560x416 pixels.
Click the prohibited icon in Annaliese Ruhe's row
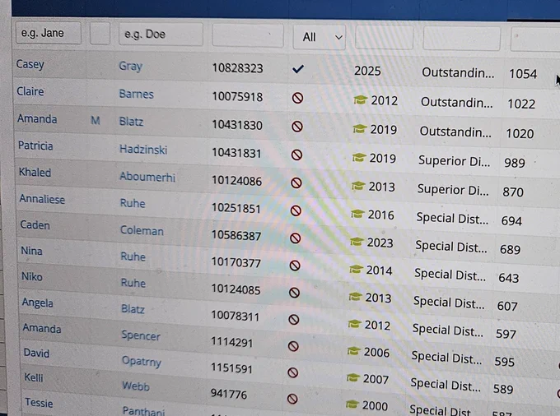point(296,210)
